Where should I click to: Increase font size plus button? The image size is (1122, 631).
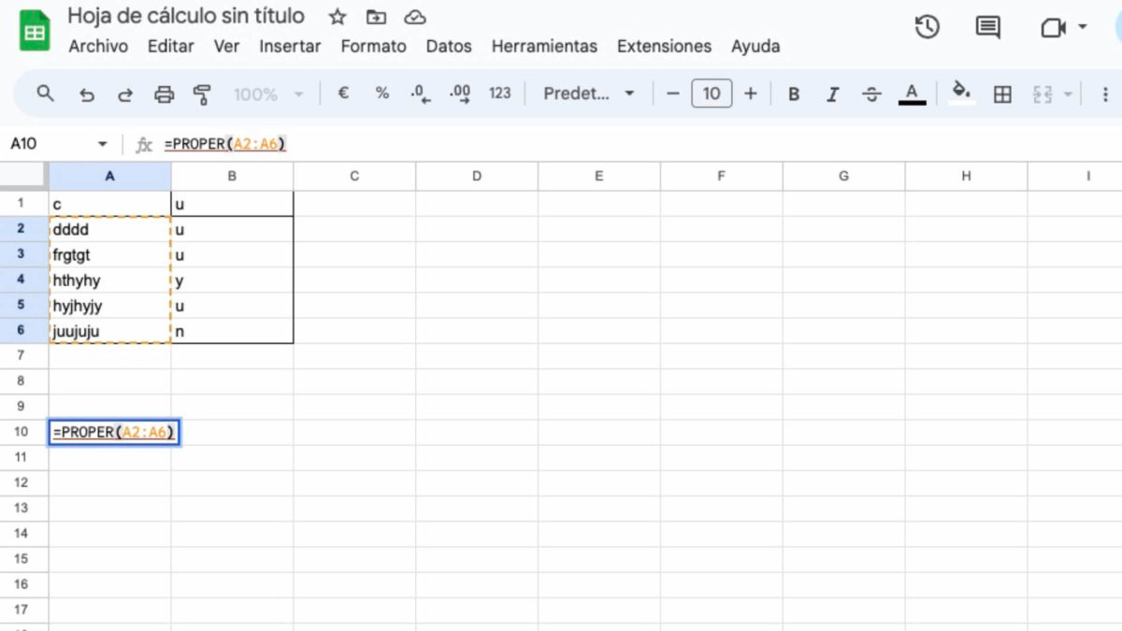coord(750,93)
